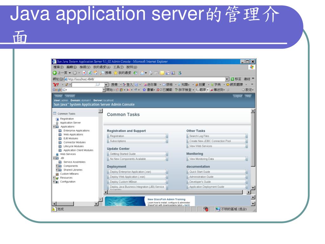
Task: Collapse the Applications tree node
Action: tap(54, 126)
